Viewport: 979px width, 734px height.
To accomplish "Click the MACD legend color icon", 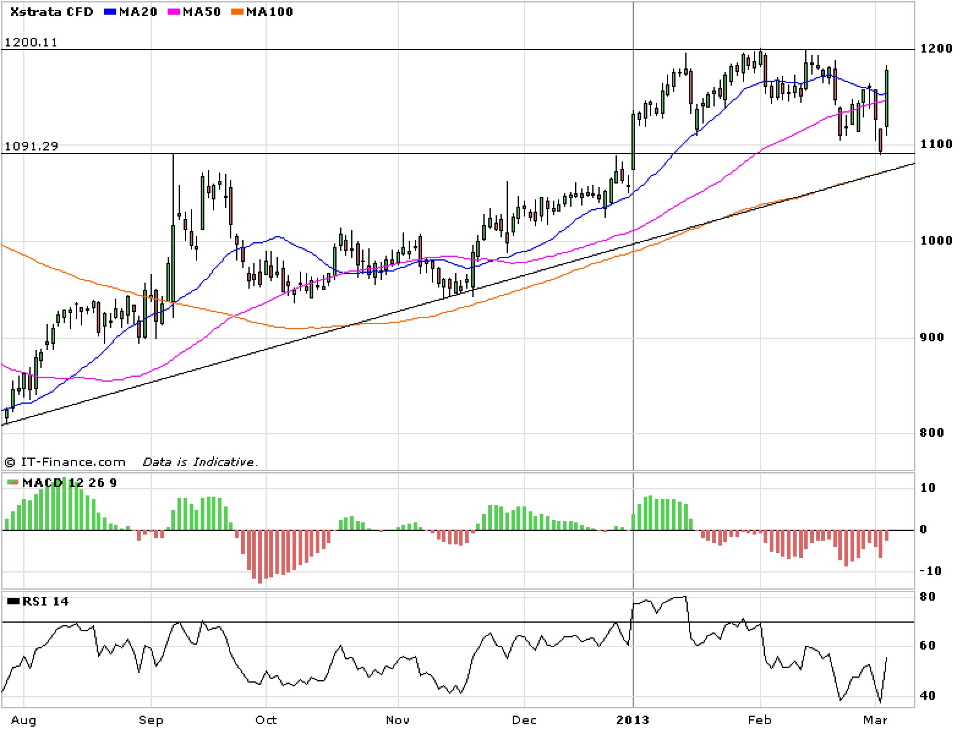I will (x=13, y=483).
